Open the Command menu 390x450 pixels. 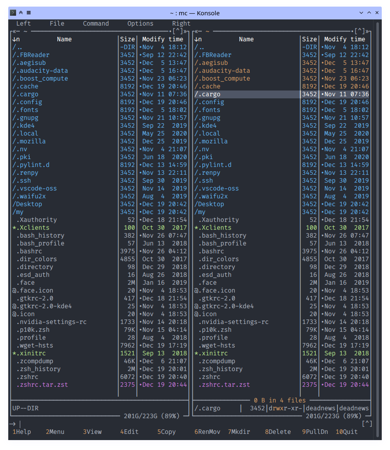(96, 24)
